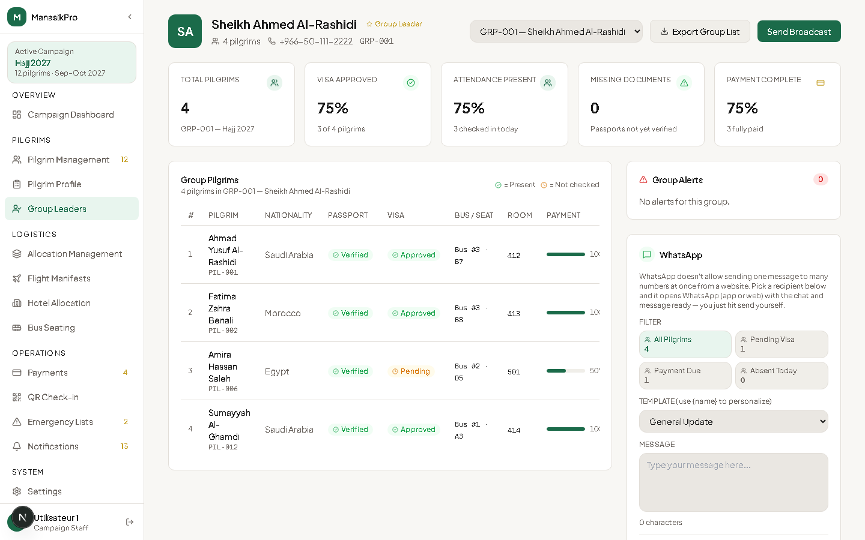The width and height of the screenshot is (865, 540).
Task: Click the Bus / Seat column header
Action: tap(474, 215)
